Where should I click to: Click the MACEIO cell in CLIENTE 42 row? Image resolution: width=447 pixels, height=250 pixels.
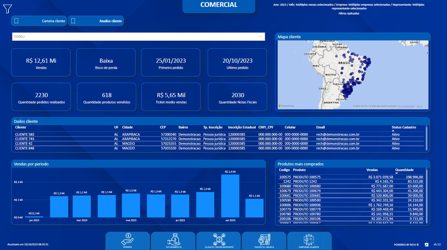click(x=128, y=143)
